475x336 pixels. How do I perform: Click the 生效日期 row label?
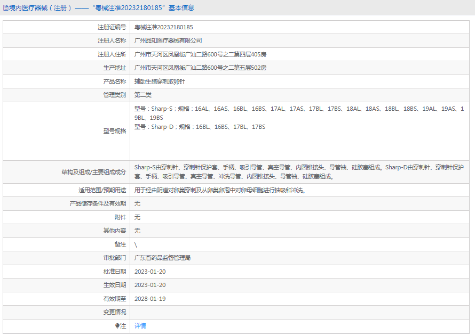(x=115, y=285)
